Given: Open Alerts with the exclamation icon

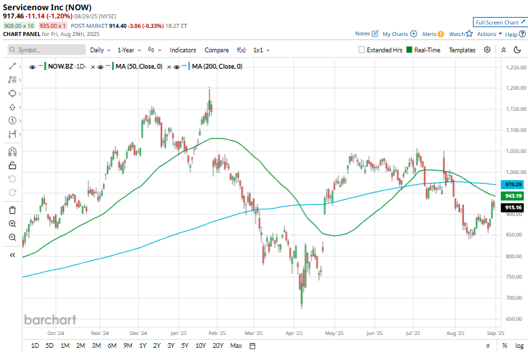Looking at the screenshot, I should click(441, 34).
